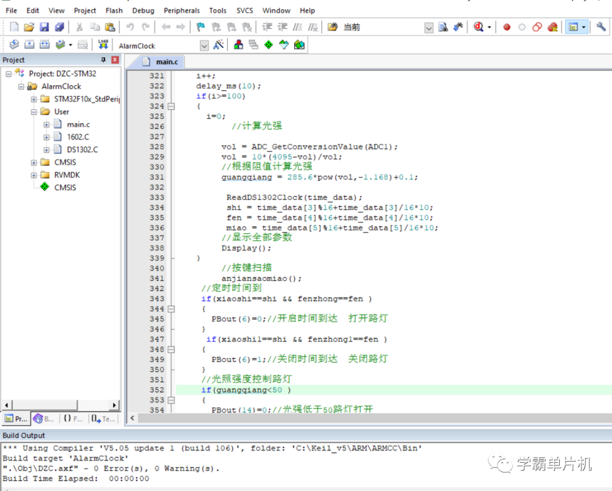Kill all breakpoints icon
The image size is (612, 491).
click(x=552, y=27)
